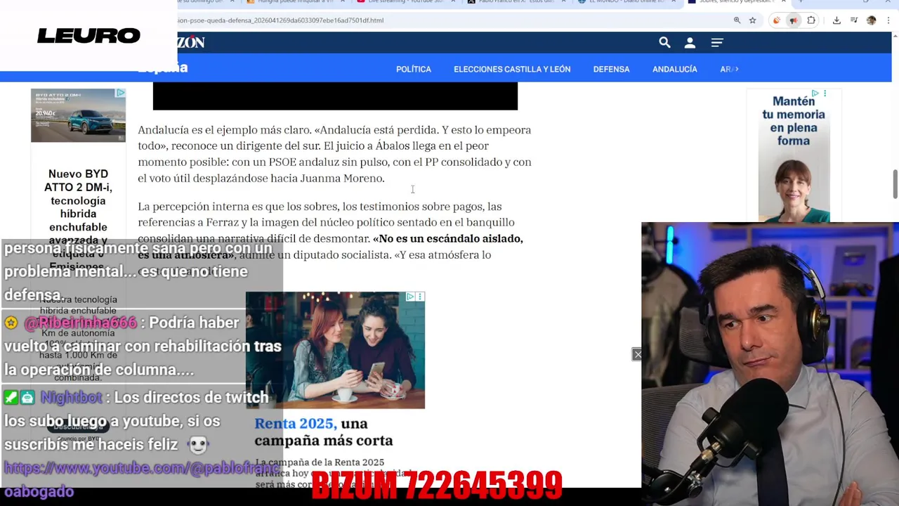Open the Chrome three-dot menu
This screenshot has width=899, height=506.
(x=888, y=20)
